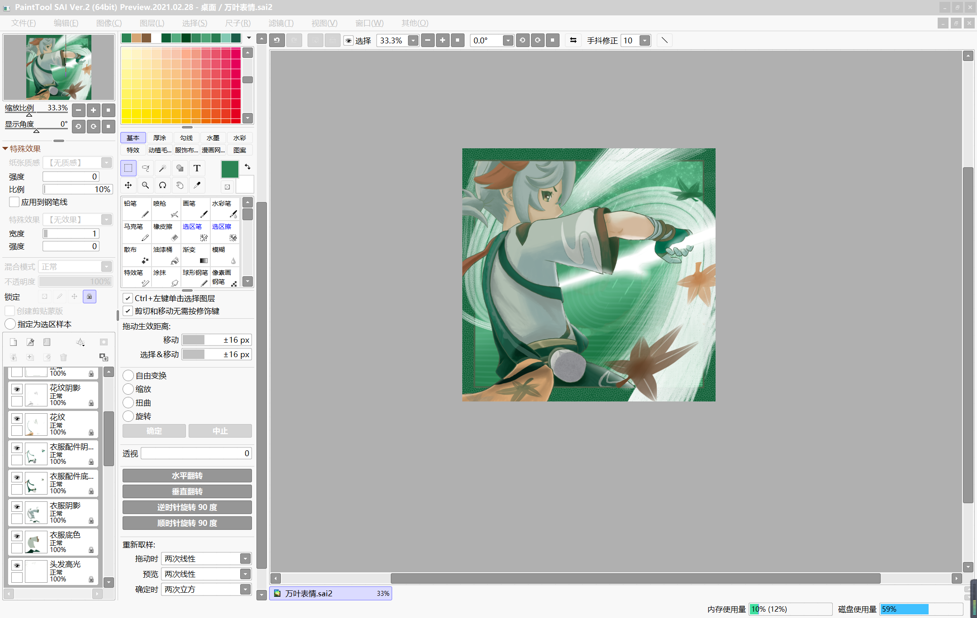This screenshot has height=618, width=977.
Task: Select the 扭曲 radio option
Action: click(x=128, y=403)
